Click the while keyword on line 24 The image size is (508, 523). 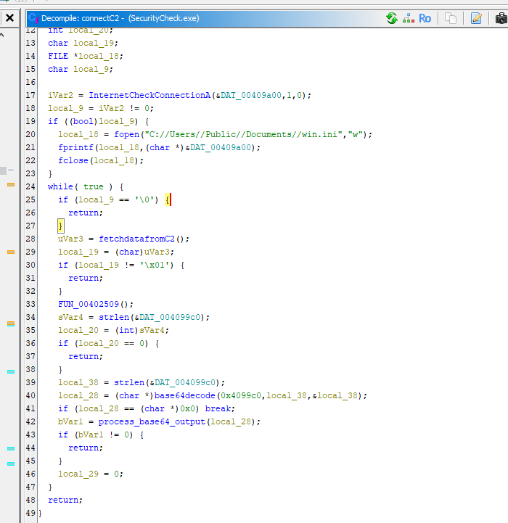click(60, 187)
